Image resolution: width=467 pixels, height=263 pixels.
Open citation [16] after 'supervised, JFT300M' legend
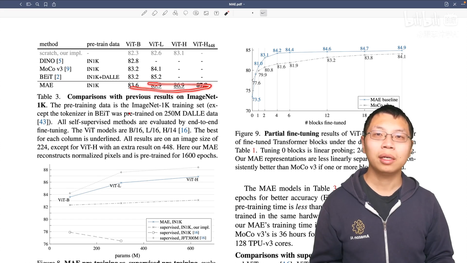tap(203, 238)
